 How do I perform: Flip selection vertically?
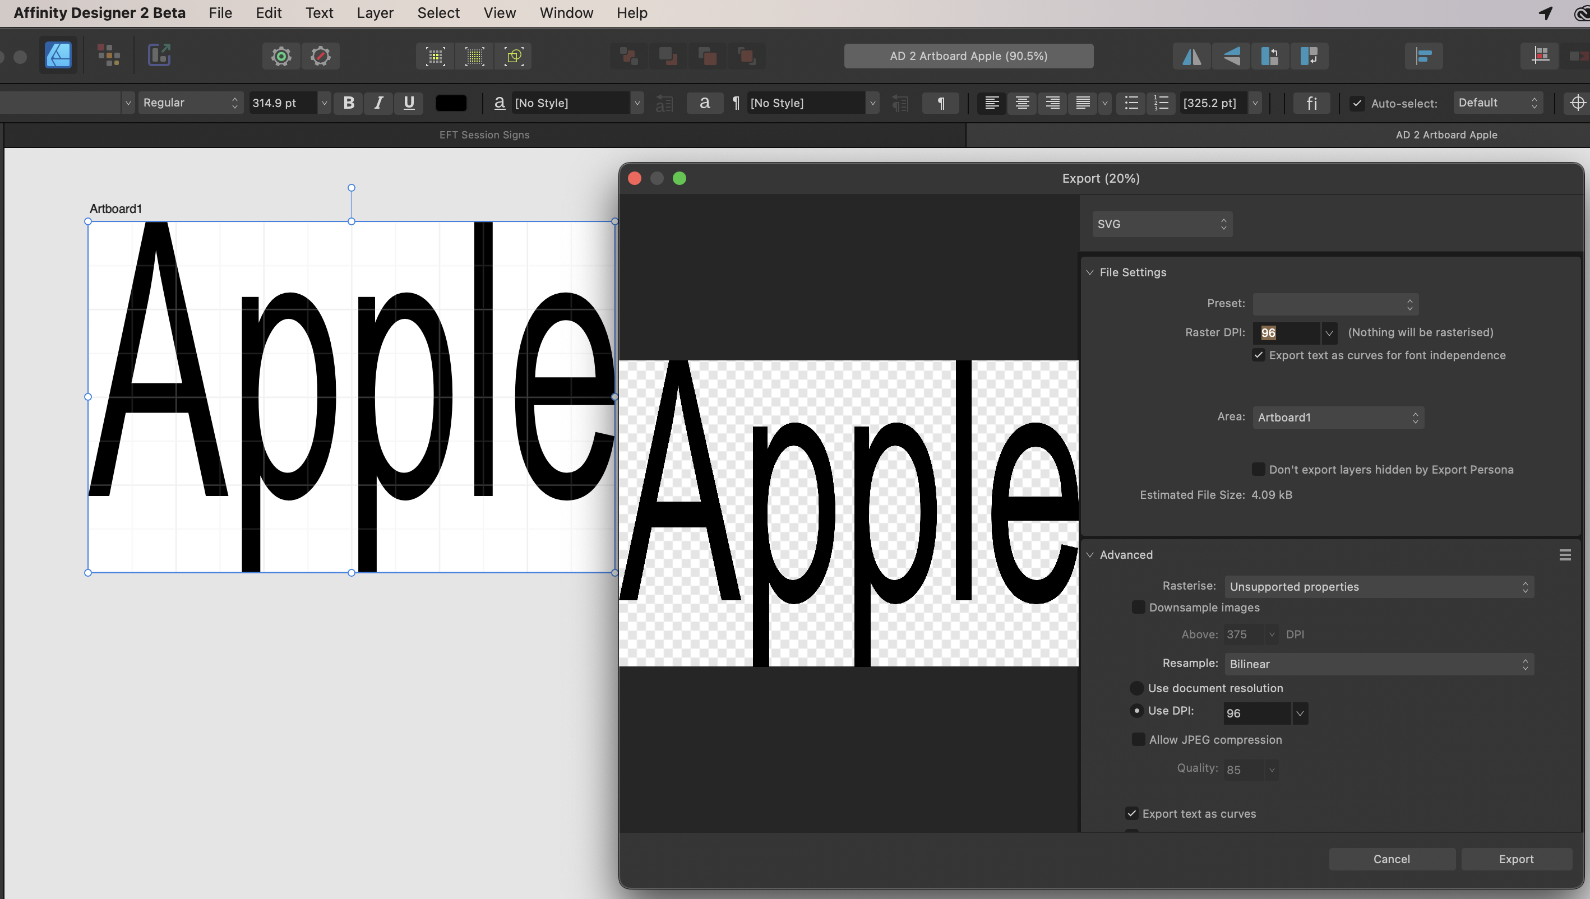pos(1231,56)
